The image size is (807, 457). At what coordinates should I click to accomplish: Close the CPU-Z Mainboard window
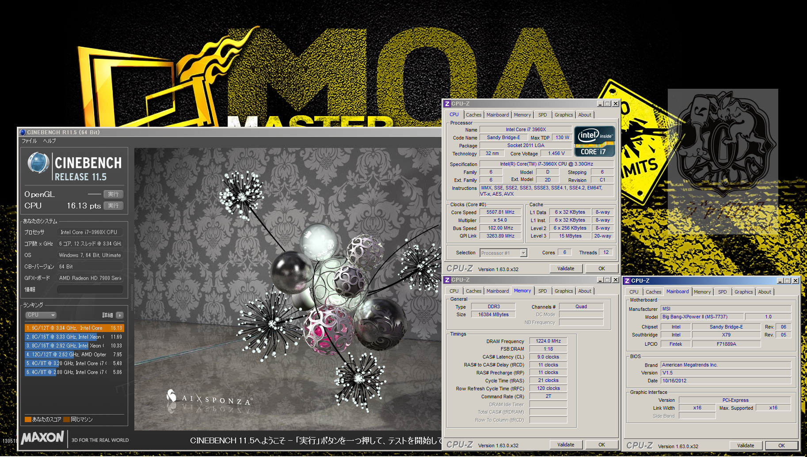pyautogui.click(x=795, y=281)
